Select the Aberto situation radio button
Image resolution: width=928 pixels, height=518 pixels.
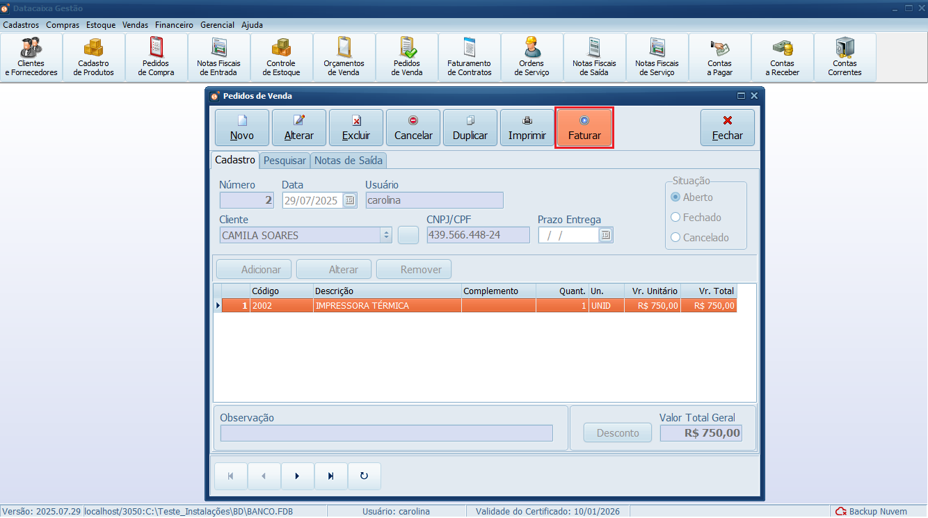click(x=675, y=197)
